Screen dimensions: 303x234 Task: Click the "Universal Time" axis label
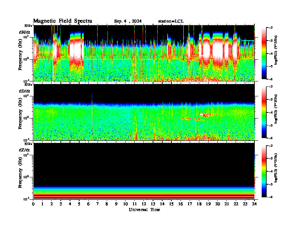(x=144, y=210)
